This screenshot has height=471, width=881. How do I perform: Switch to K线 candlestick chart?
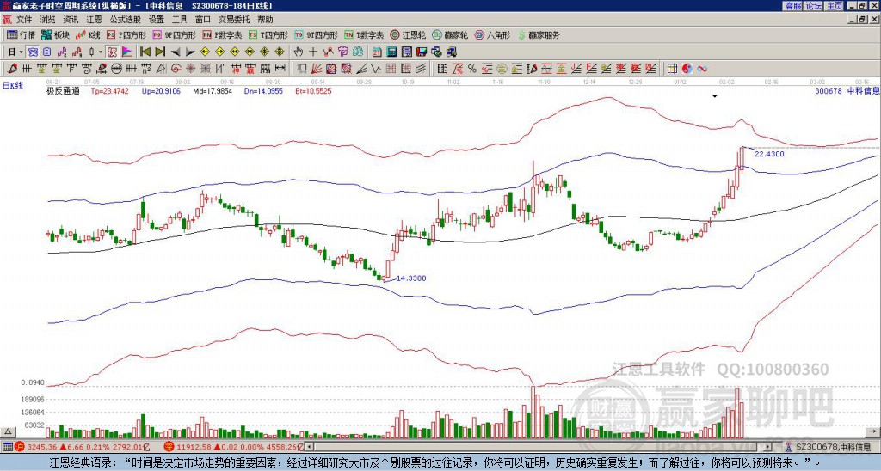pyautogui.click(x=89, y=35)
